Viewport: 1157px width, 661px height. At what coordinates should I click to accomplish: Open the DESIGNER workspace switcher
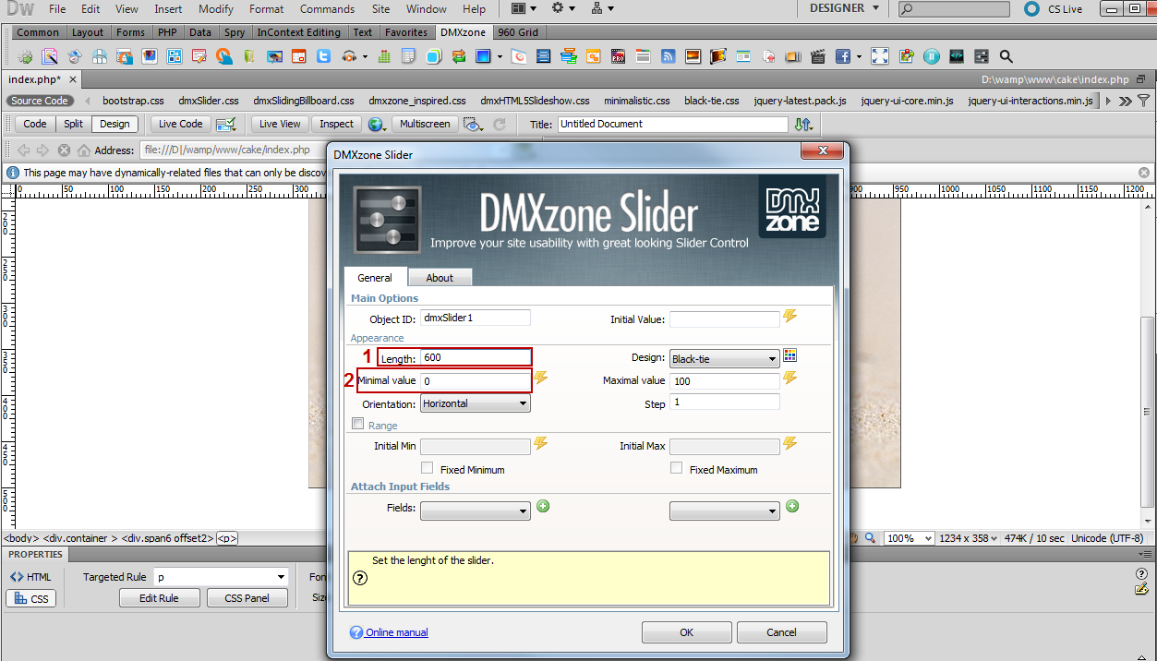click(844, 8)
